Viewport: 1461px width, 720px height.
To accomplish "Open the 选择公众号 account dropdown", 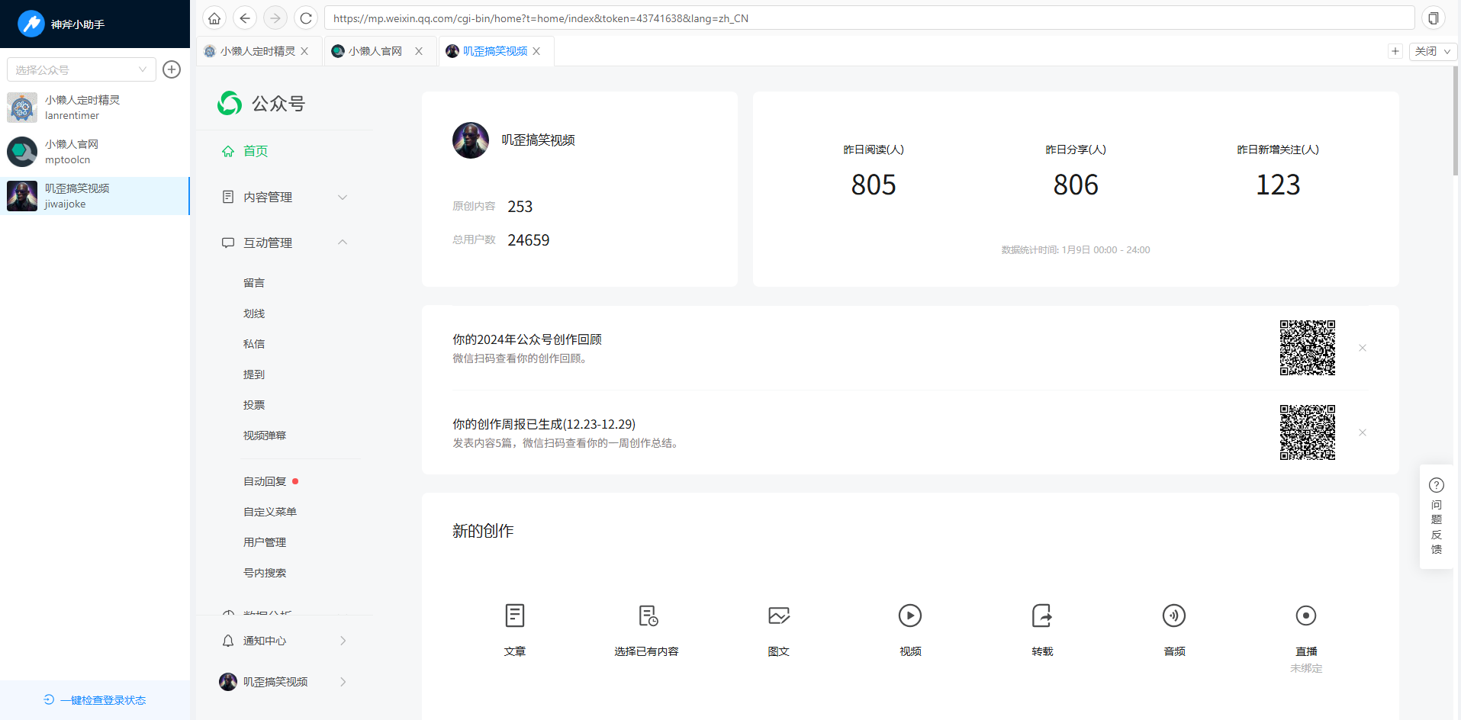I will point(81,69).
